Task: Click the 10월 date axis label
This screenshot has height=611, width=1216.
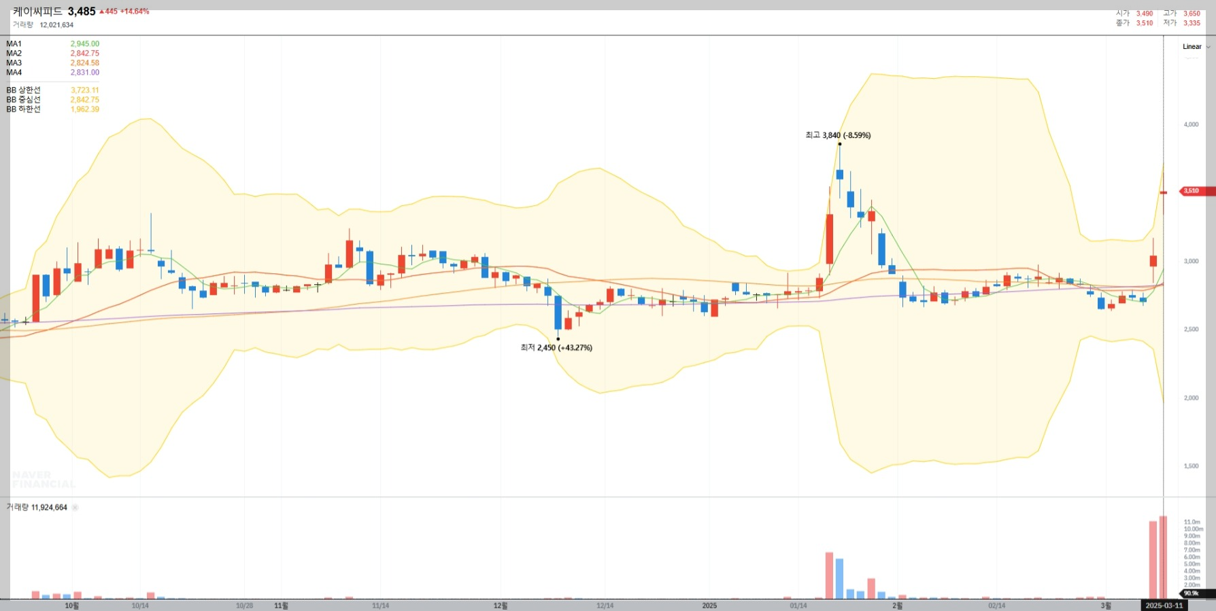Action: pyautogui.click(x=72, y=606)
